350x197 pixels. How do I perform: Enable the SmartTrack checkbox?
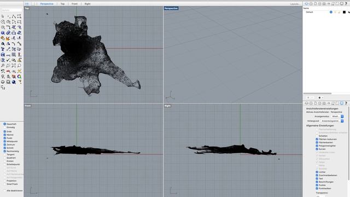tap(5, 184)
